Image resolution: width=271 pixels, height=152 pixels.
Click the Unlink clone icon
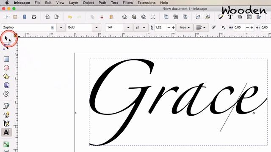pos(185,17)
